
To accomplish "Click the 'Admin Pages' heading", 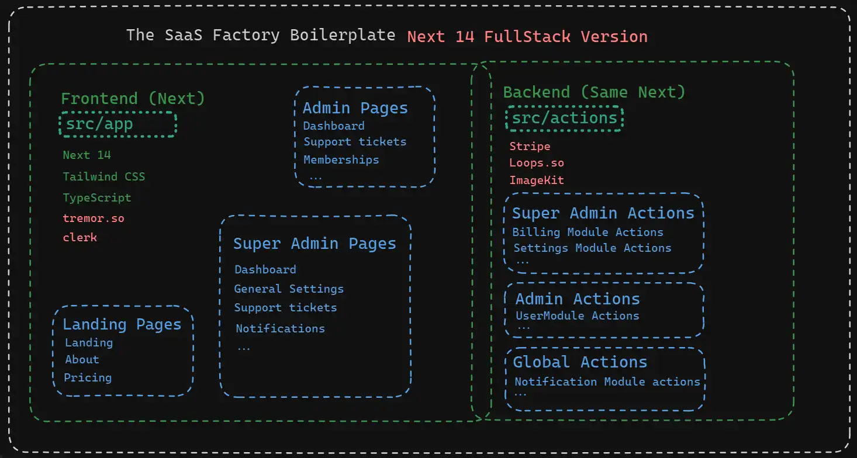I will (355, 108).
